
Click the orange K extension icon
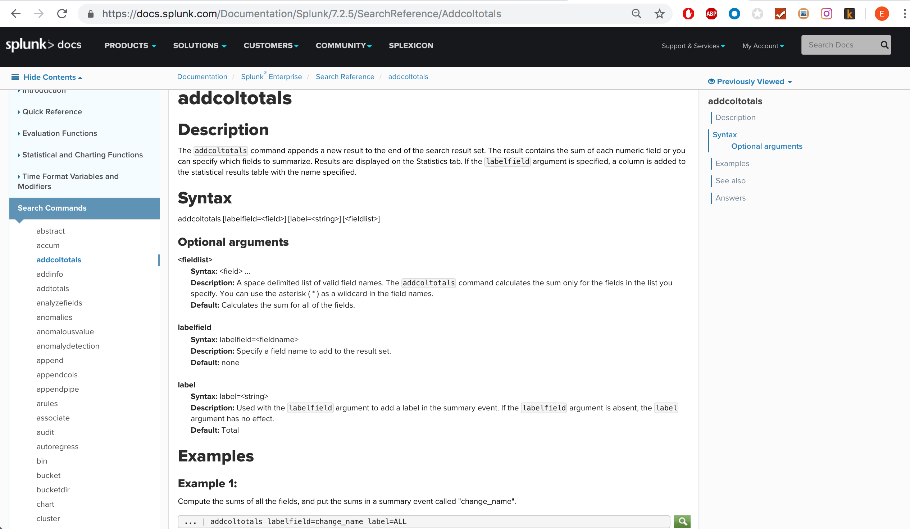tap(849, 14)
